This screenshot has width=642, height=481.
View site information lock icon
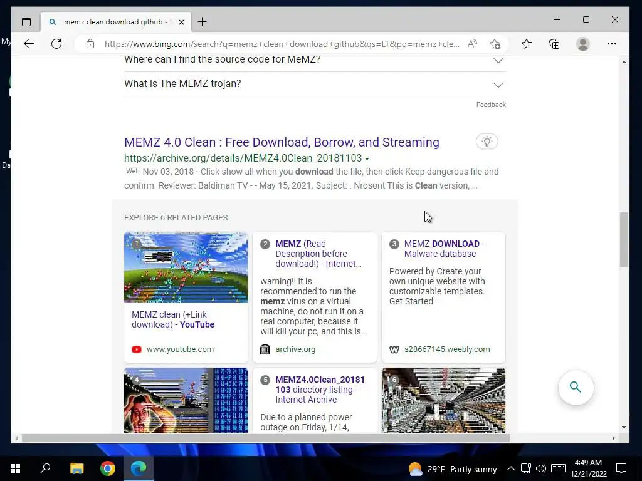(x=90, y=44)
